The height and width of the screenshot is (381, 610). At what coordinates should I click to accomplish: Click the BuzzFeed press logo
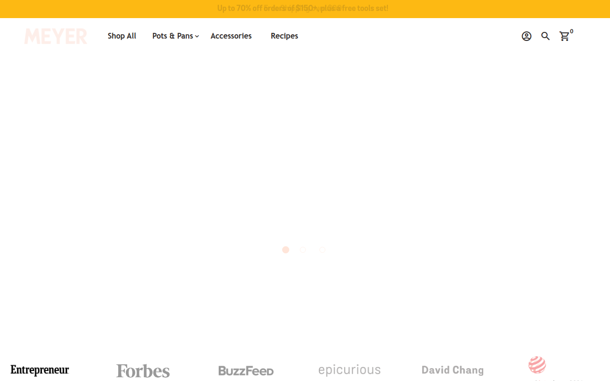point(246,371)
